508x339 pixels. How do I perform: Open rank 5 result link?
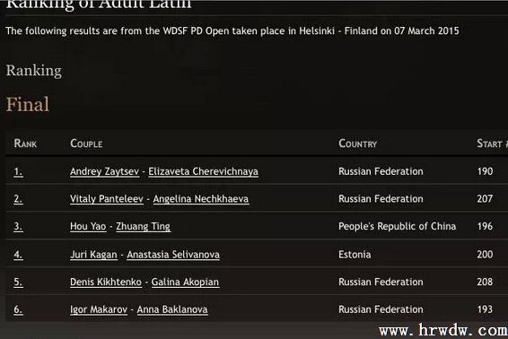pyautogui.click(x=18, y=282)
